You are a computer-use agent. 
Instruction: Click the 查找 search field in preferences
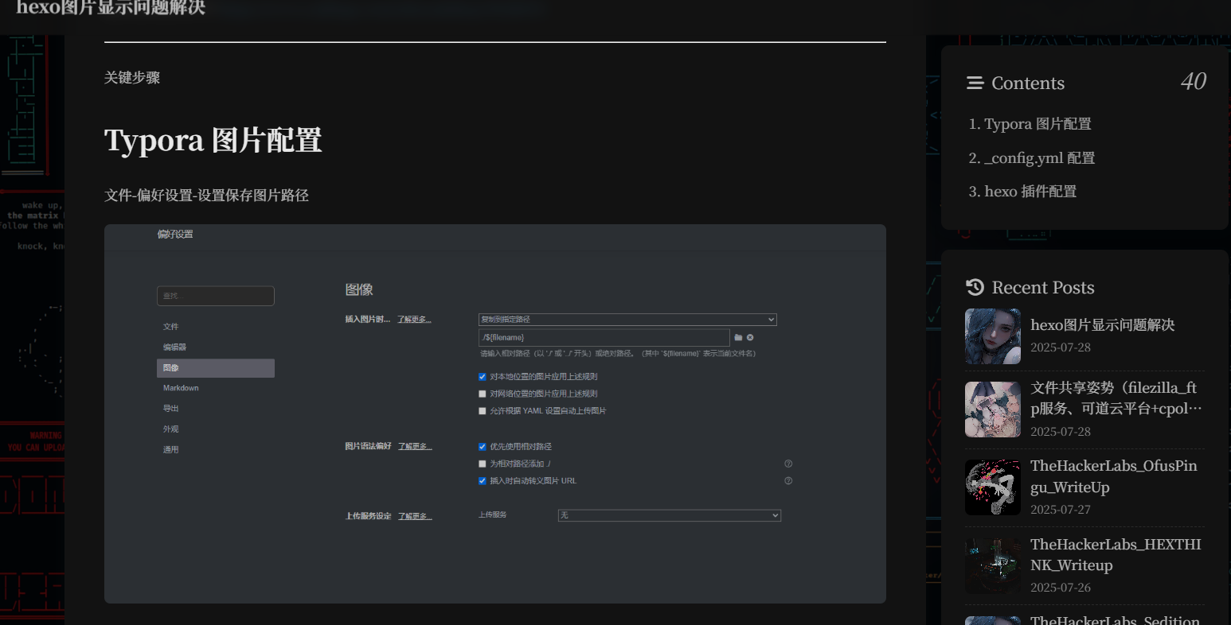click(216, 296)
